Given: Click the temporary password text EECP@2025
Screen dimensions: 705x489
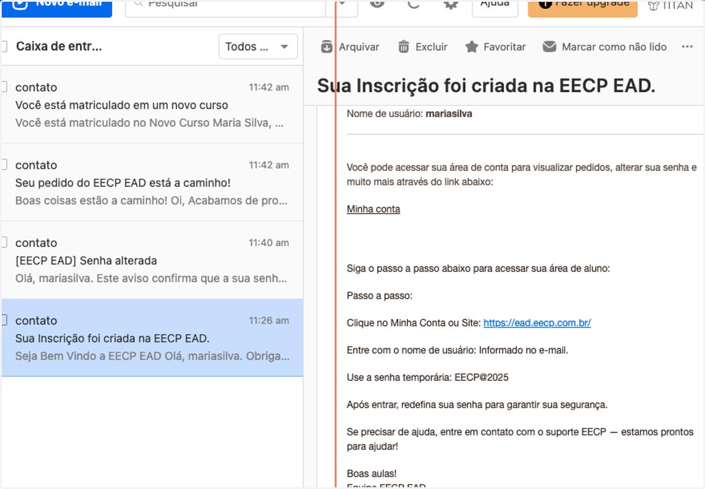Looking at the screenshot, I should (481, 377).
